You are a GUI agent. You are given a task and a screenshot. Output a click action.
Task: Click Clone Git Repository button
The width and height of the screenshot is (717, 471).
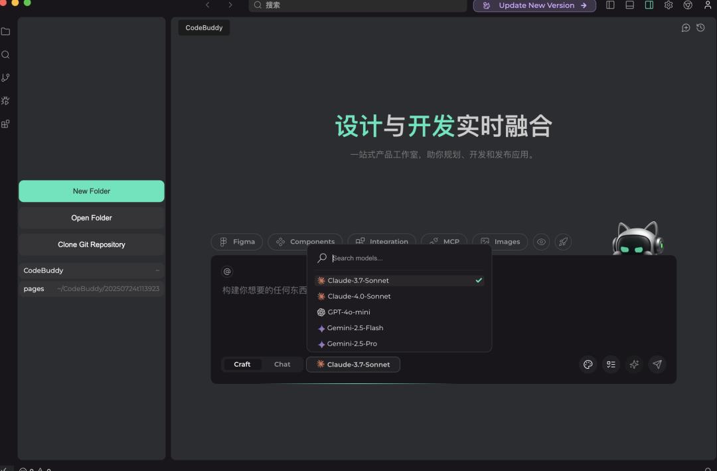click(x=92, y=244)
